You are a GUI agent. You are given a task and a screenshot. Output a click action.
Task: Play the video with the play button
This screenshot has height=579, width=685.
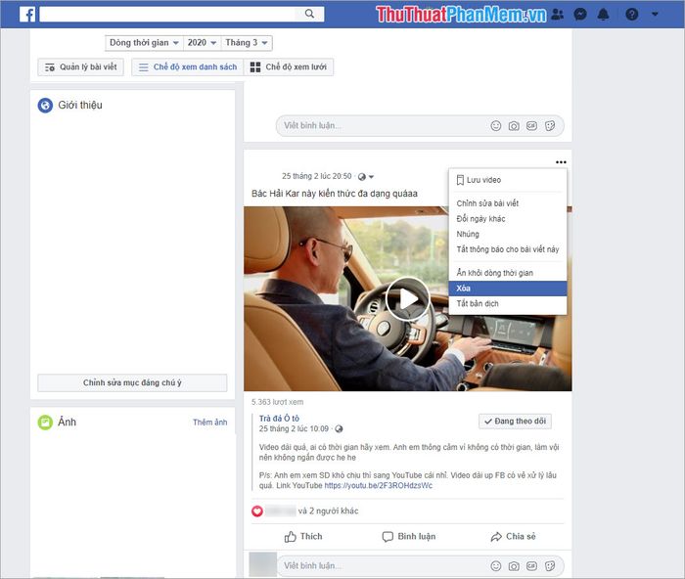[408, 299]
